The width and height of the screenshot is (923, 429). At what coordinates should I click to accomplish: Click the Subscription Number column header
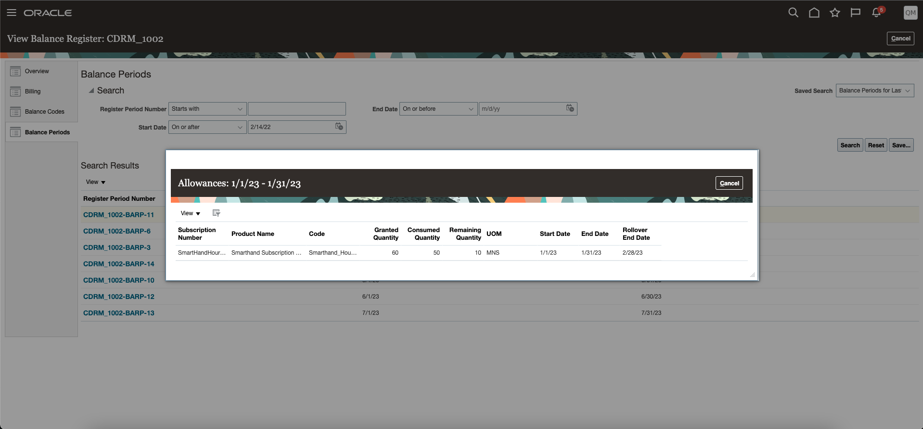click(x=197, y=234)
